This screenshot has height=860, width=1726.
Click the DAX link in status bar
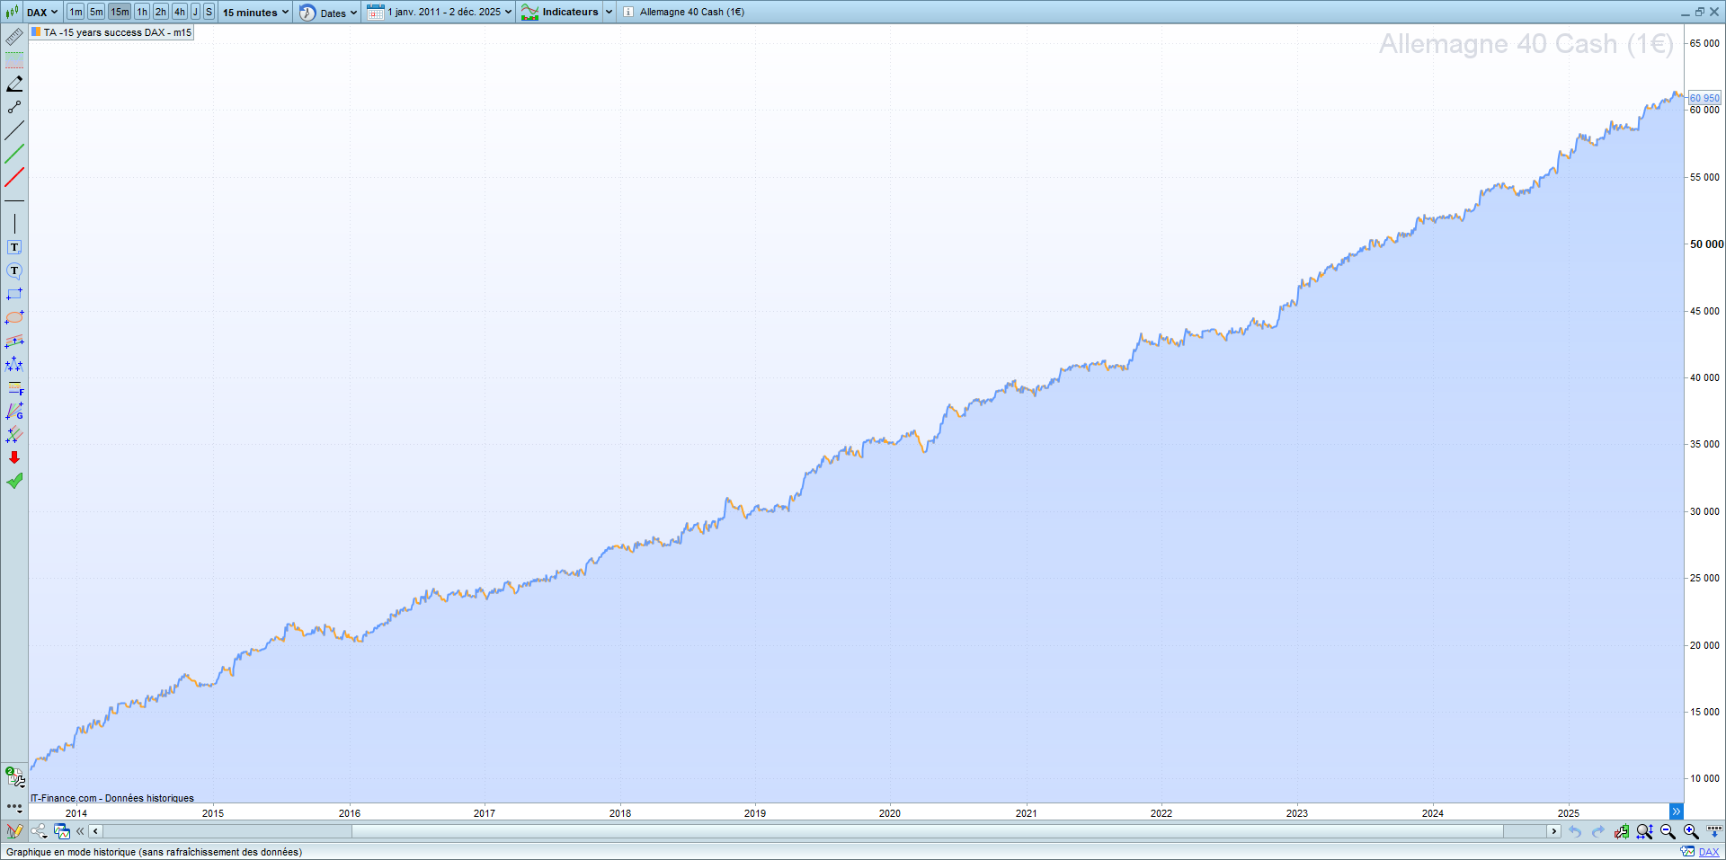pyautogui.click(x=1708, y=852)
